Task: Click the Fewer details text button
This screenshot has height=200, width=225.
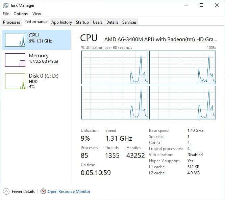Action: tap(23, 192)
